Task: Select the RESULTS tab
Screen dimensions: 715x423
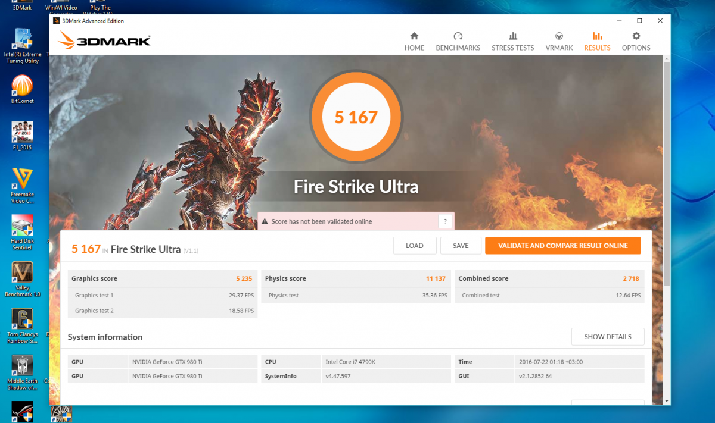Action: (x=597, y=41)
